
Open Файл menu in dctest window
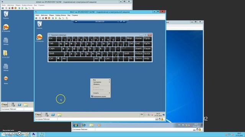3,5
